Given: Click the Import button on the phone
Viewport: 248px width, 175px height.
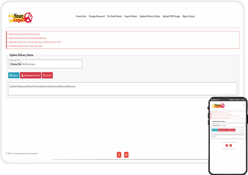Looking at the screenshot, I should 215,130.
